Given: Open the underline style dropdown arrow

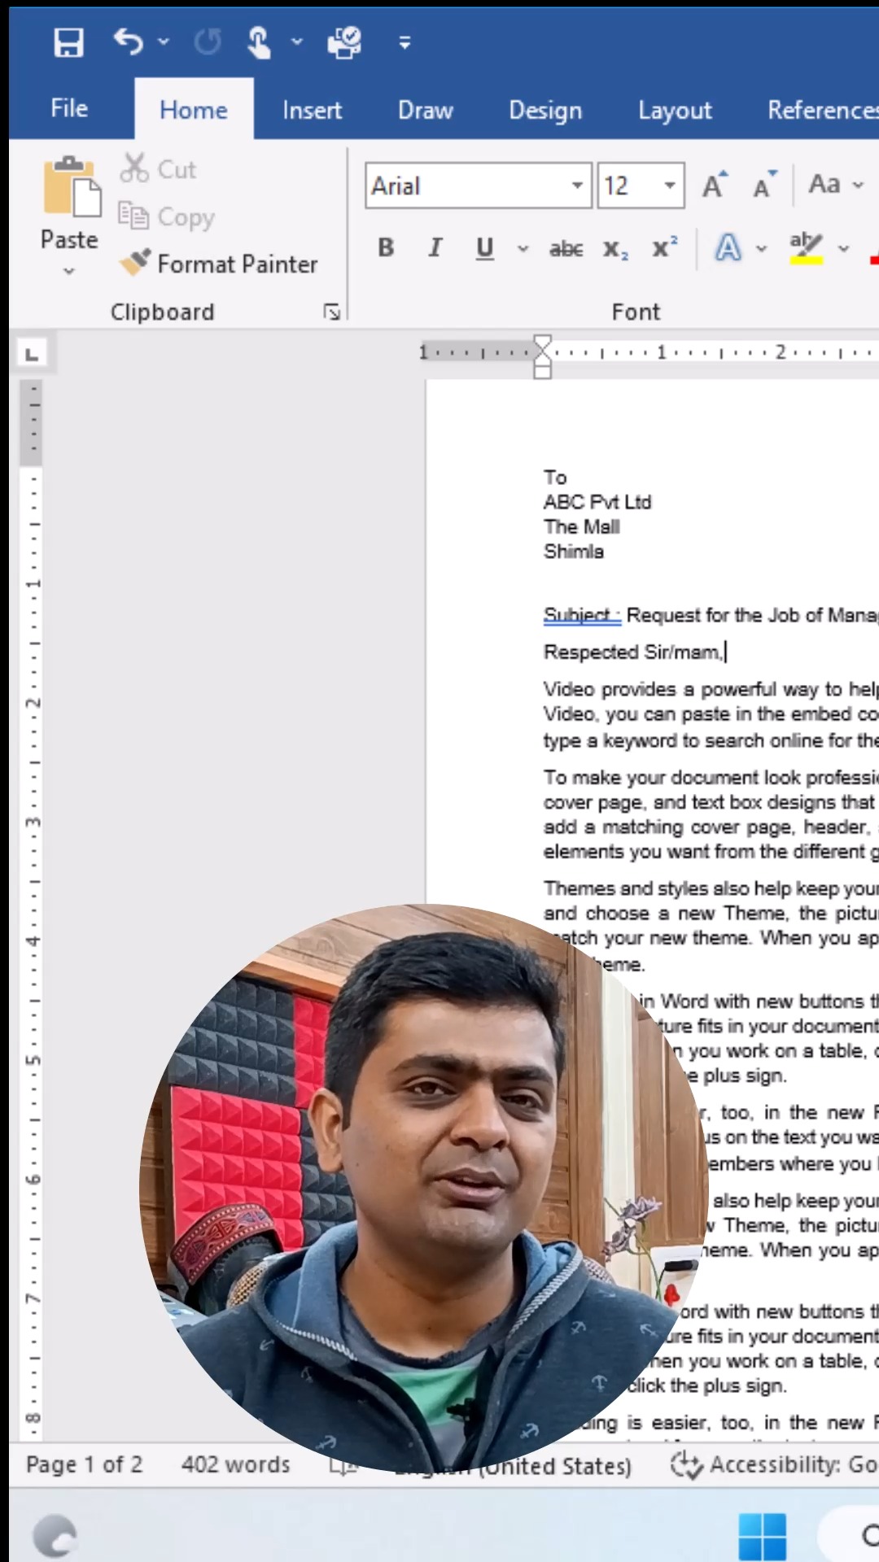Looking at the screenshot, I should click(523, 248).
